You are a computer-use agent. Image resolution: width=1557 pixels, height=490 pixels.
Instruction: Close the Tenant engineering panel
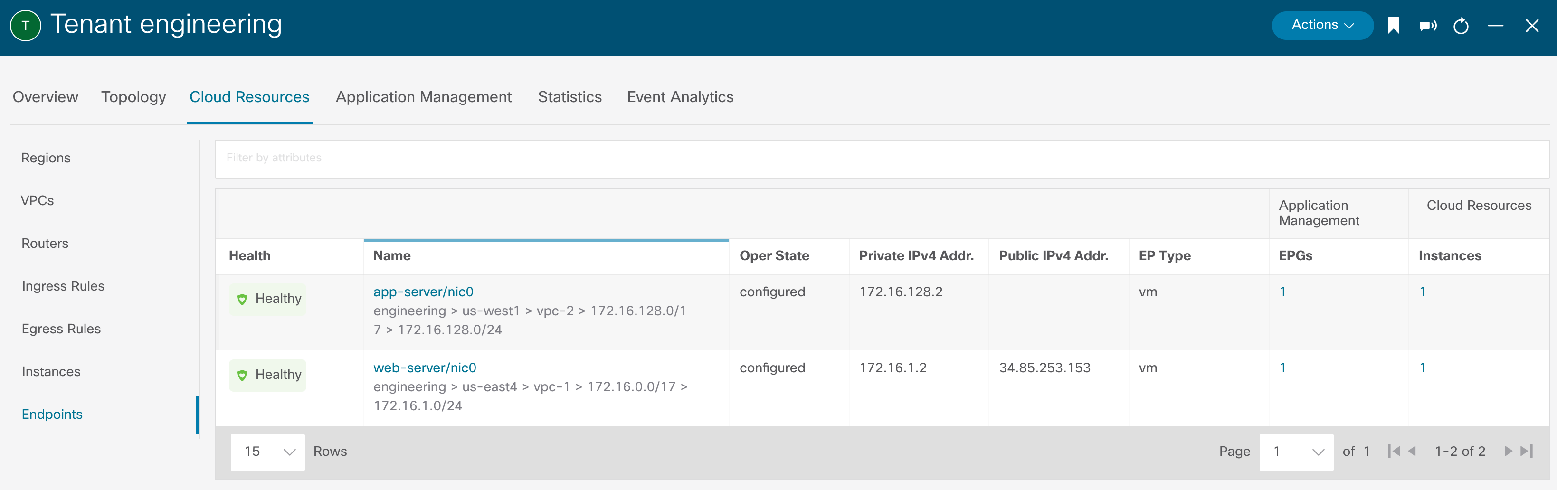(1532, 25)
